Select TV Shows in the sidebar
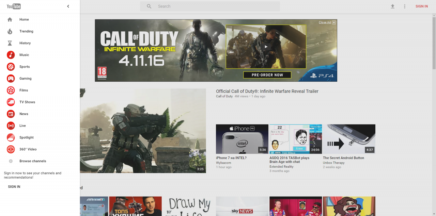The width and height of the screenshot is (436, 216). point(27,102)
